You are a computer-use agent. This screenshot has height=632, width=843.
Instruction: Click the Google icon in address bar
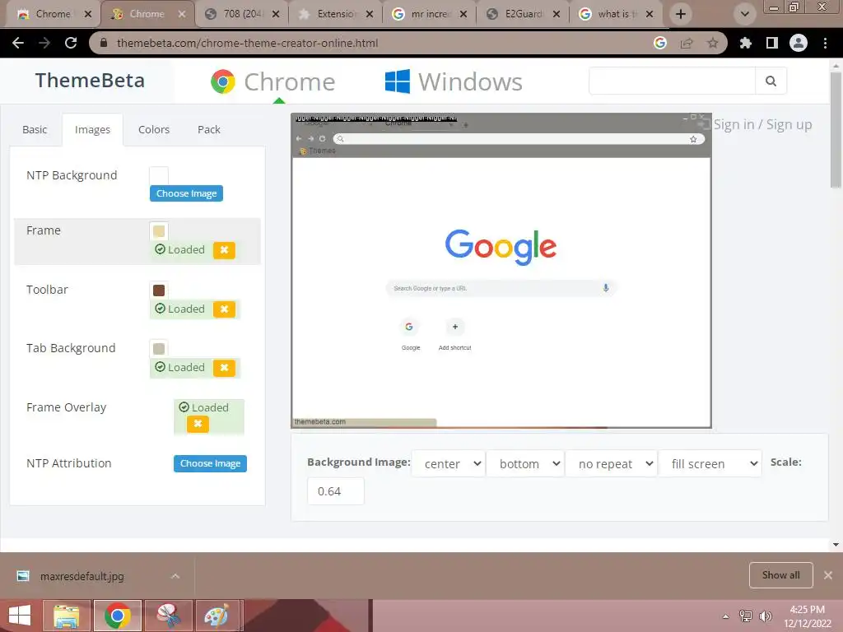tap(660, 43)
